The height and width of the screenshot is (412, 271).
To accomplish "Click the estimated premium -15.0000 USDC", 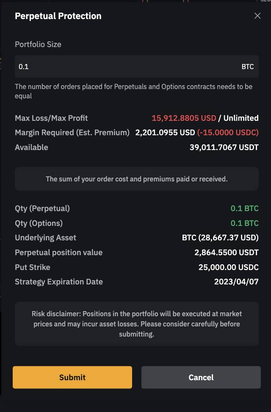I will tap(228, 133).
